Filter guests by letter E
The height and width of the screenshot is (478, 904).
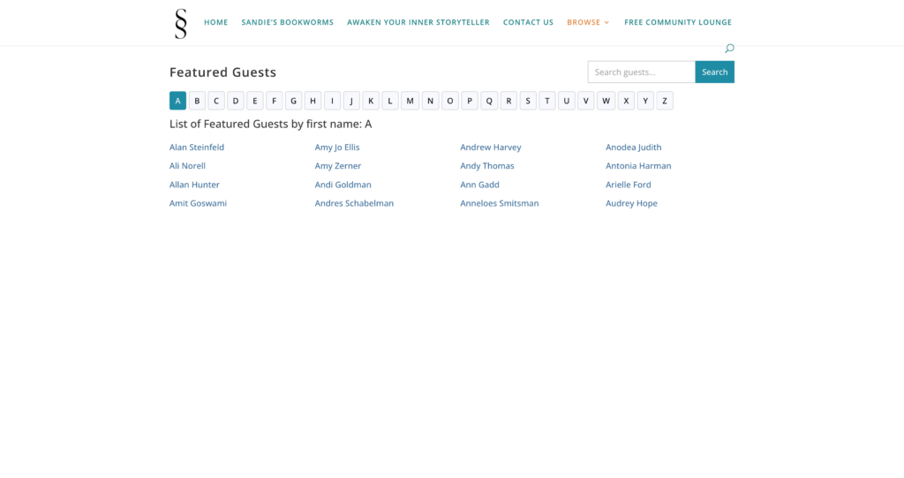tap(255, 101)
